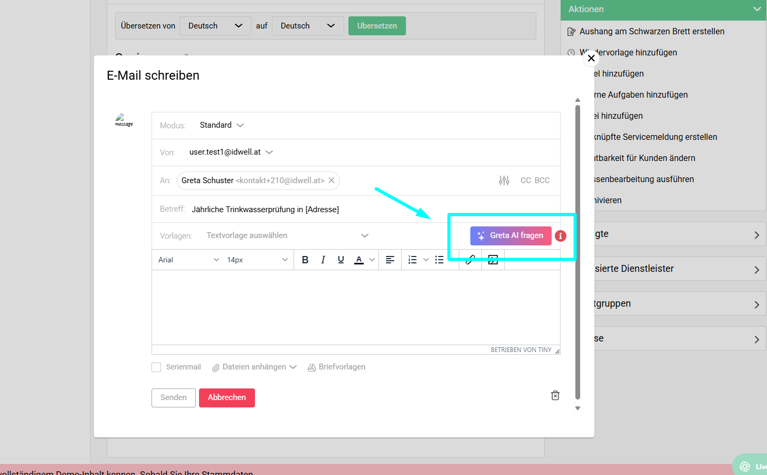Toggle bold formatting in editor toolbar
767x475 pixels.
click(305, 260)
